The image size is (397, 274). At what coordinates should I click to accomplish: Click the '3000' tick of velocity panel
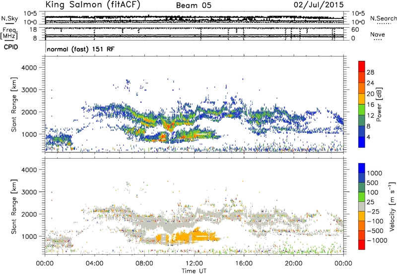29,192
